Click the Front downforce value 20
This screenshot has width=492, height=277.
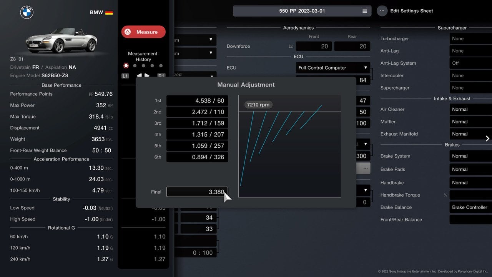tap(314, 46)
